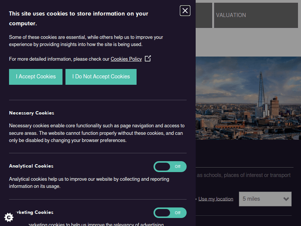Click the chevron arrow in the miles selector

(x=286, y=199)
